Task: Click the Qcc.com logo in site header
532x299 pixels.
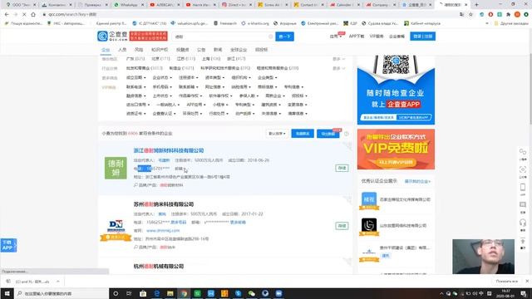Action: coord(113,36)
